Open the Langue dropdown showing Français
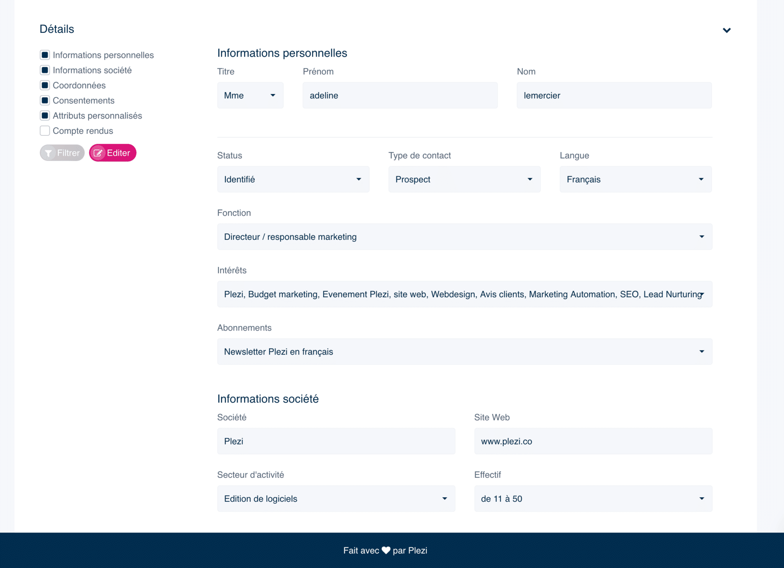This screenshot has width=784, height=568. [635, 179]
